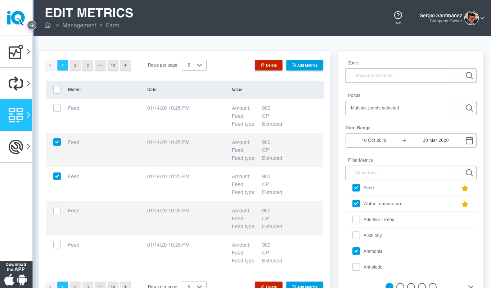Expand sidebar with the arrow circle icon
Screen dimensions: 491x288
pyautogui.click(x=32, y=25)
